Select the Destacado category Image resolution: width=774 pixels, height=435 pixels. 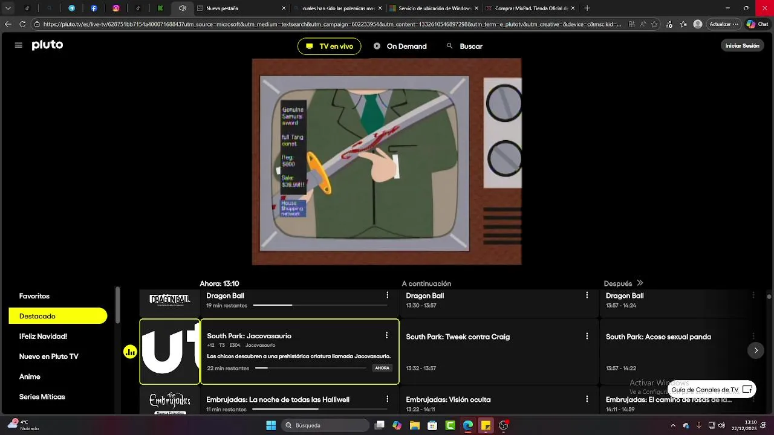pos(58,316)
